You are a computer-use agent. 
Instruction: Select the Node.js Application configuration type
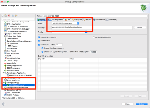14,66
